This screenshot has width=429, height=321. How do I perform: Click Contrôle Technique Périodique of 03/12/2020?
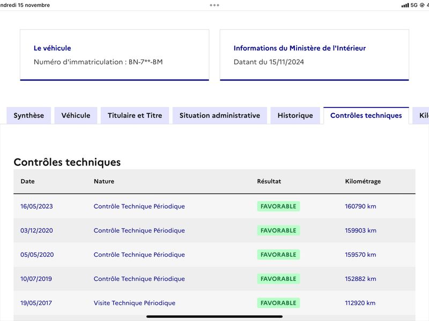coord(139,231)
